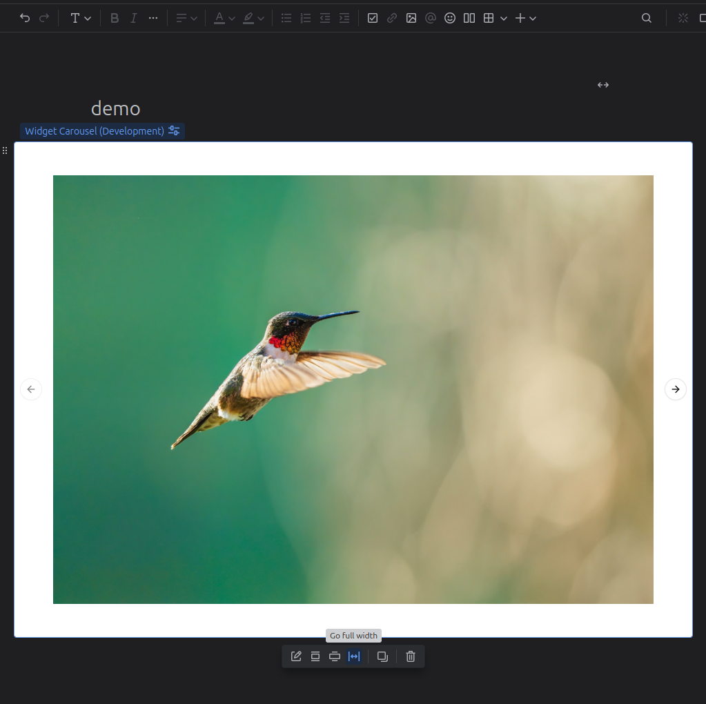Select the Widget Carousel (Development) label
The width and height of the screenshot is (706, 704).
click(x=95, y=131)
